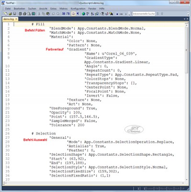The width and height of the screenshot is (191, 192).
Task: Click the Inkrementelle Suche search field
Action: tap(144, 14)
